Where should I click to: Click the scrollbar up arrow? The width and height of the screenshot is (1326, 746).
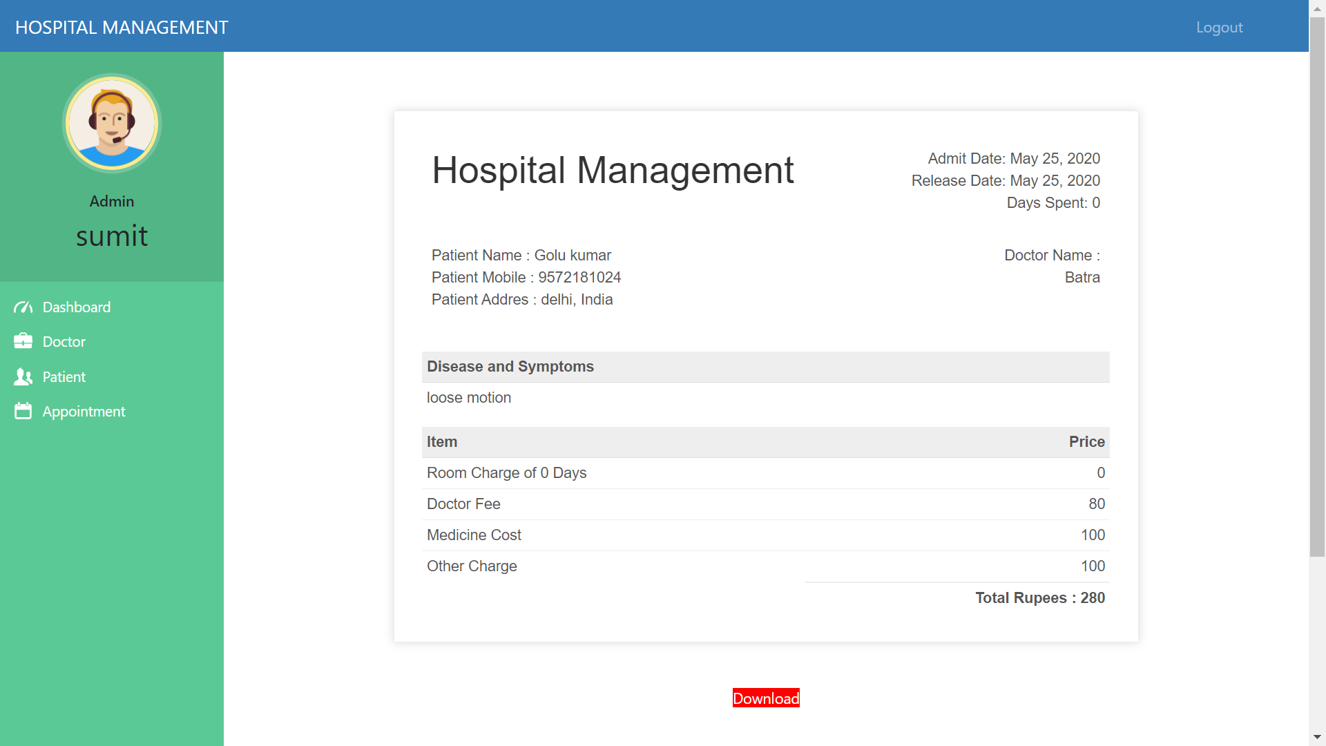1317,8
